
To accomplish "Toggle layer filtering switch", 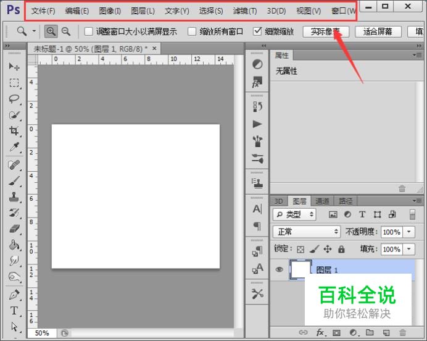I will tap(412, 214).
